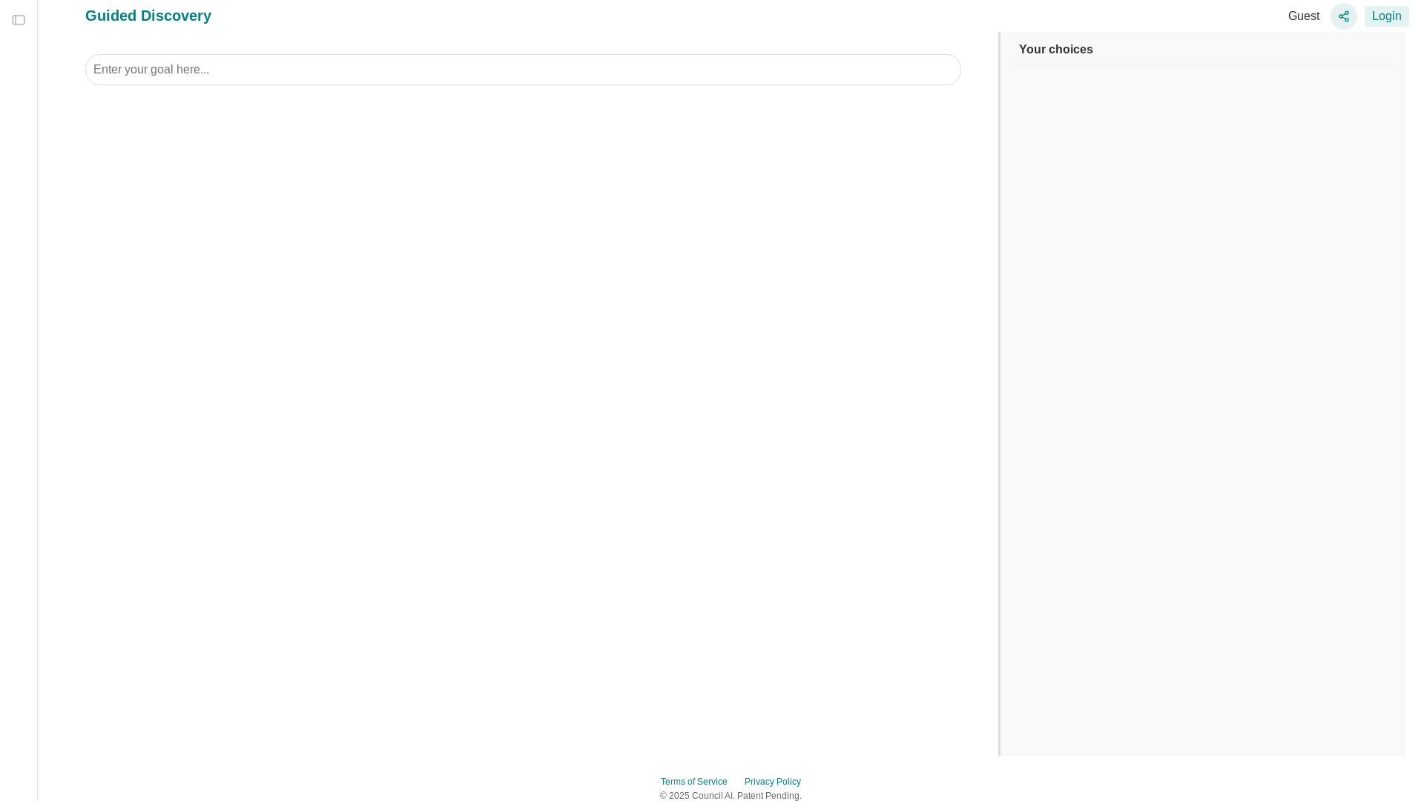Click the Guest user label

click(x=1303, y=16)
